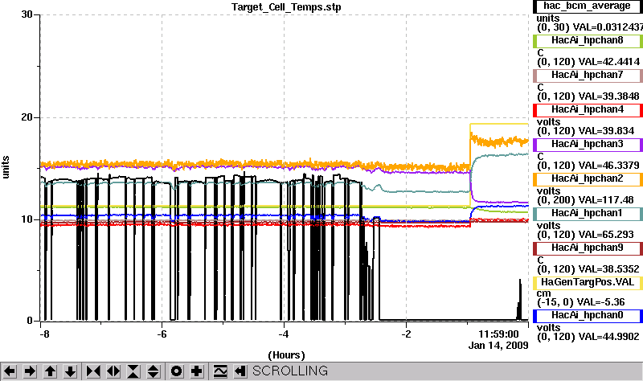Click the VAL=117.48 reading for hpchan2

(x=606, y=200)
